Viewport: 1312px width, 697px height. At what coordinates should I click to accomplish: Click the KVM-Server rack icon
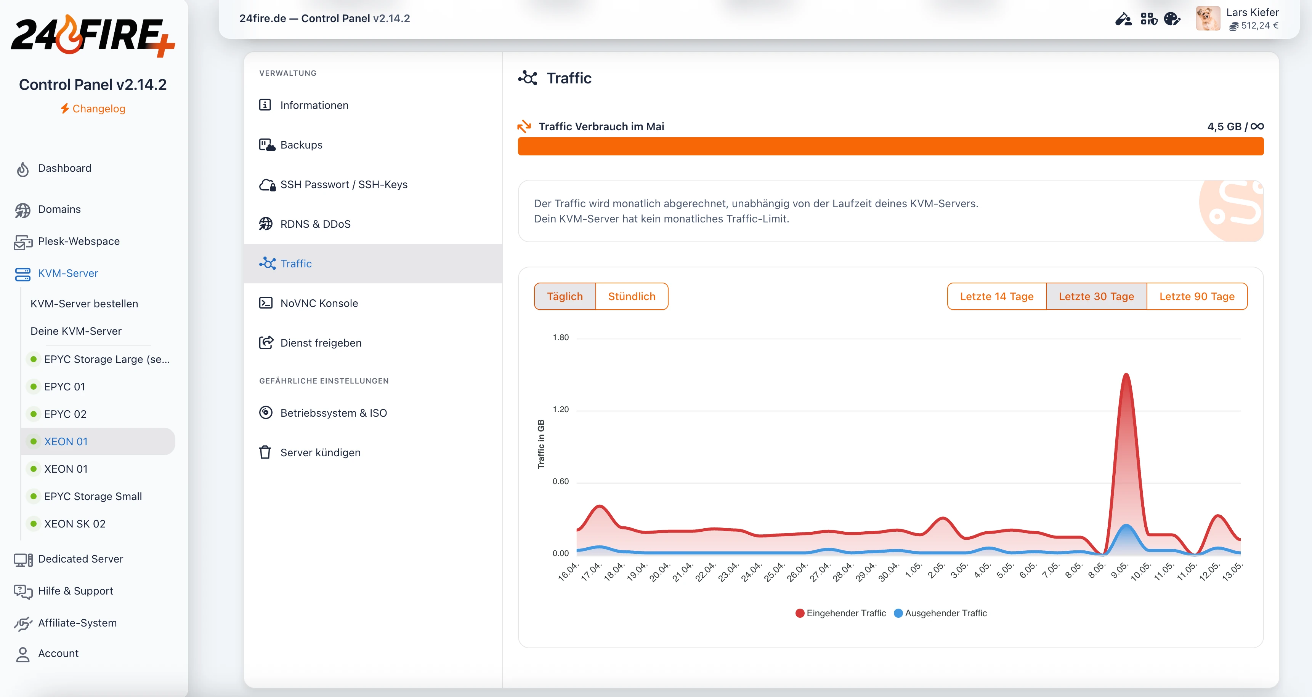(x=23, y=274)
